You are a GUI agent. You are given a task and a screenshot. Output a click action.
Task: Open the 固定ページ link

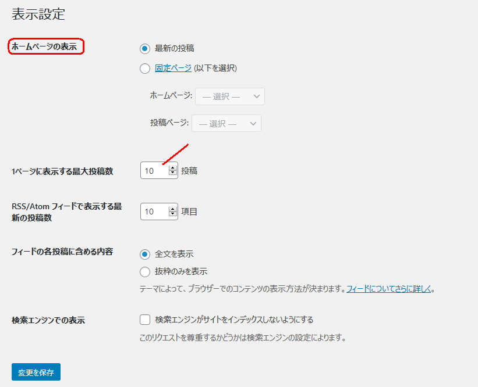pyautogui.click(x=173, y=68)
